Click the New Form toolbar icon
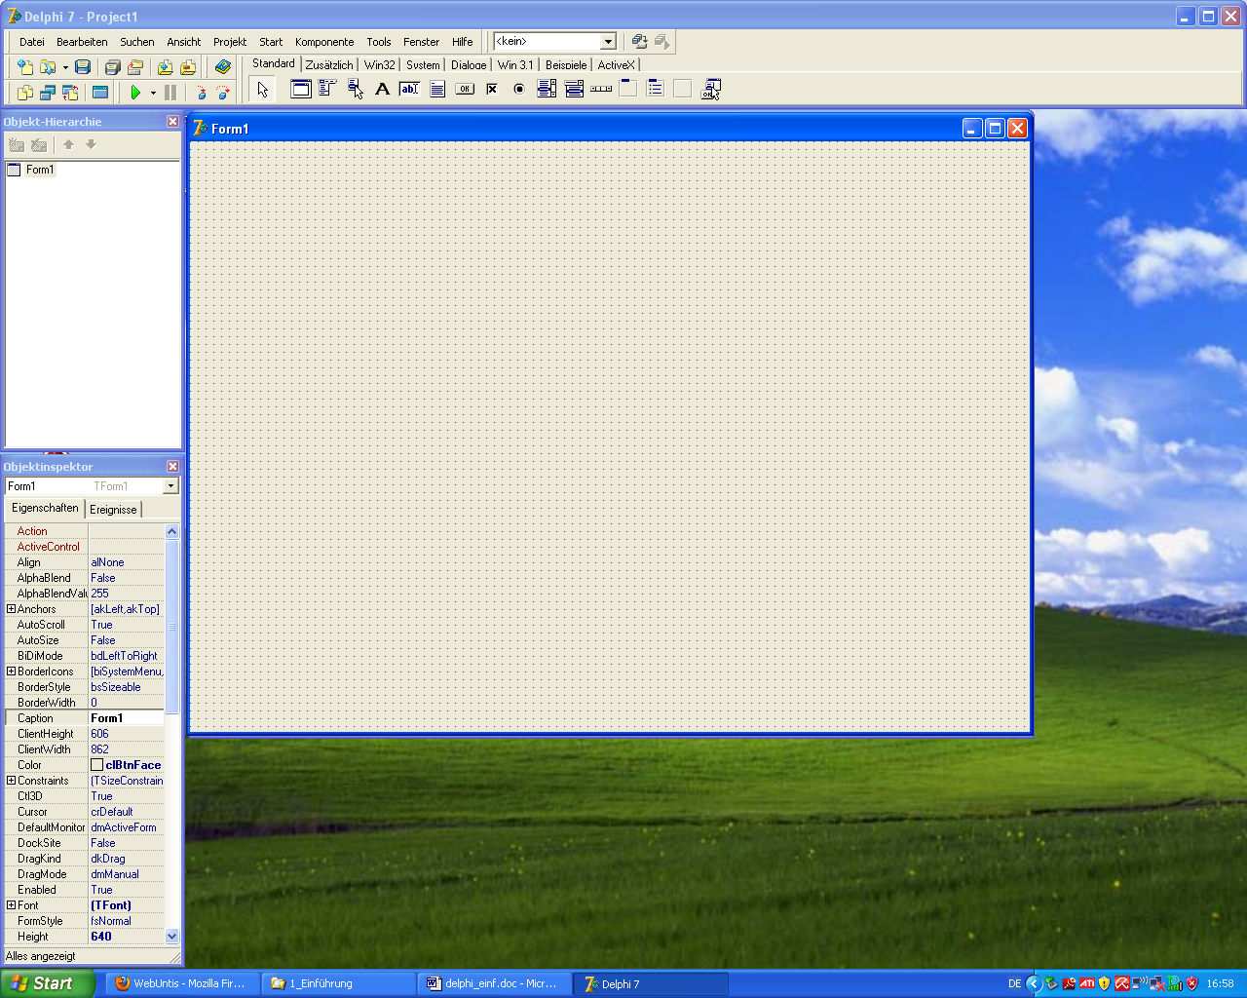Viewport: 1247px width, 998px height. (99, 93)
